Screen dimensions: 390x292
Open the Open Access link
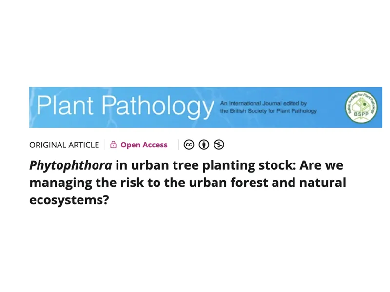[144, 145]
